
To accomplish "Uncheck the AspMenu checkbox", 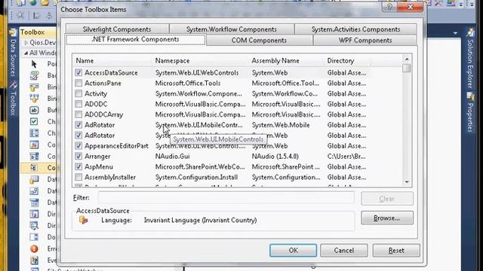I will pyautogui.click(x=78, y=166).
